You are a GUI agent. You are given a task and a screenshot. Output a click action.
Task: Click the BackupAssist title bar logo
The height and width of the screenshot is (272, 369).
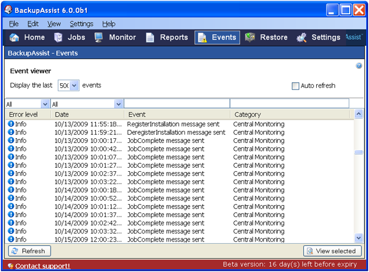pos(9,10)
